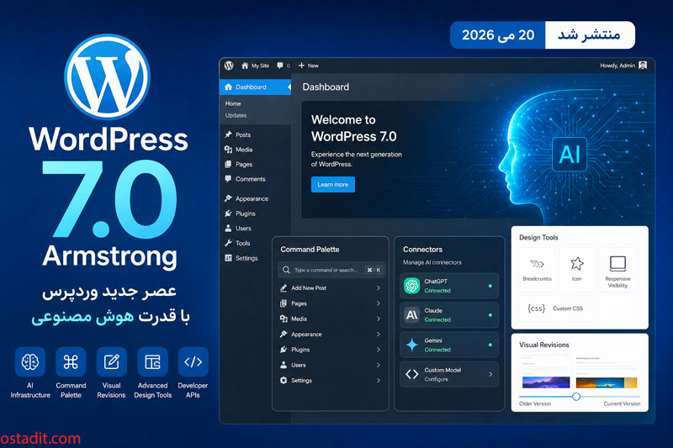Click the Developer APIs code icon
Viewport: 673px width, 448px height.
(x=193, y=361)
